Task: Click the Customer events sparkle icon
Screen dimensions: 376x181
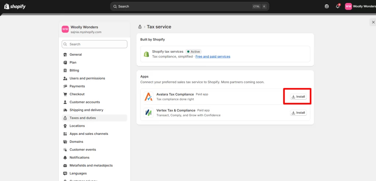Action: pyautogui.click(x=65, y=149)
